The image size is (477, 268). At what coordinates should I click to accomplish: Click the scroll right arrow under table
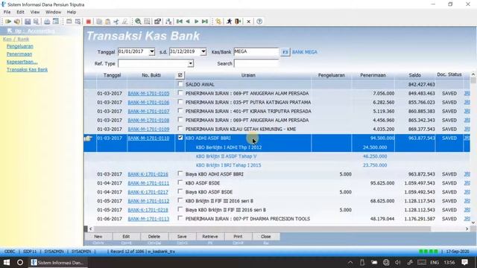click(467, 229)
